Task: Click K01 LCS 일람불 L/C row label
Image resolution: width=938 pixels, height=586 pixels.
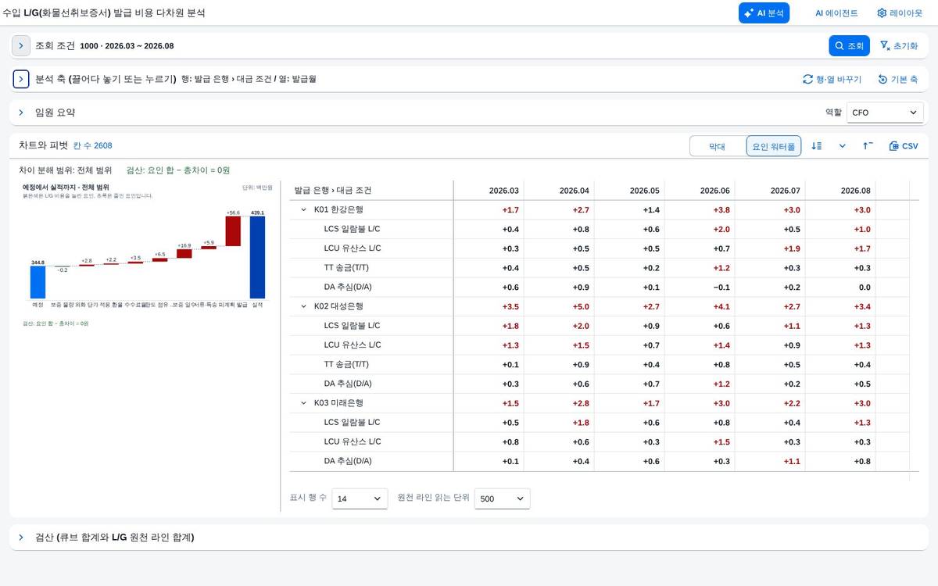Action: click(x=352, y=230)
